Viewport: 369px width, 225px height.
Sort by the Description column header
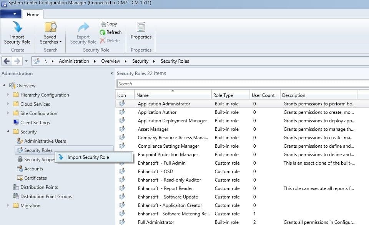319,95
